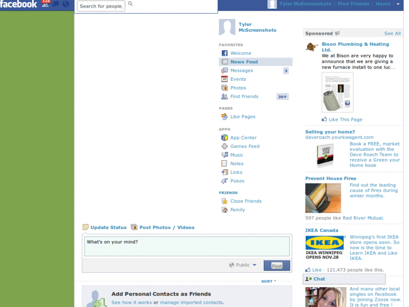
Task: Open Family list under Friends
Action: point(237,210)
